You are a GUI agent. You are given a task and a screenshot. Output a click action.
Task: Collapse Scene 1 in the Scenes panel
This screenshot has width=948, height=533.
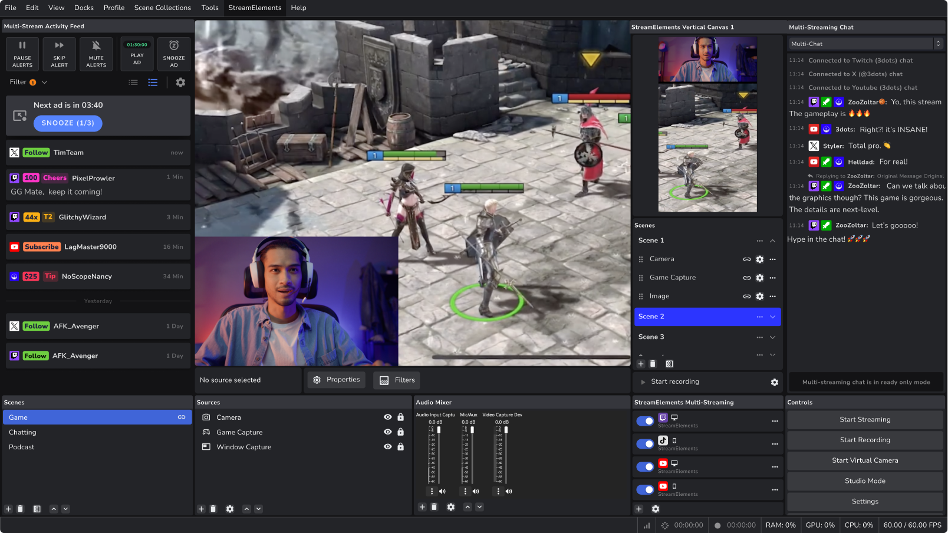click(772, 241)
